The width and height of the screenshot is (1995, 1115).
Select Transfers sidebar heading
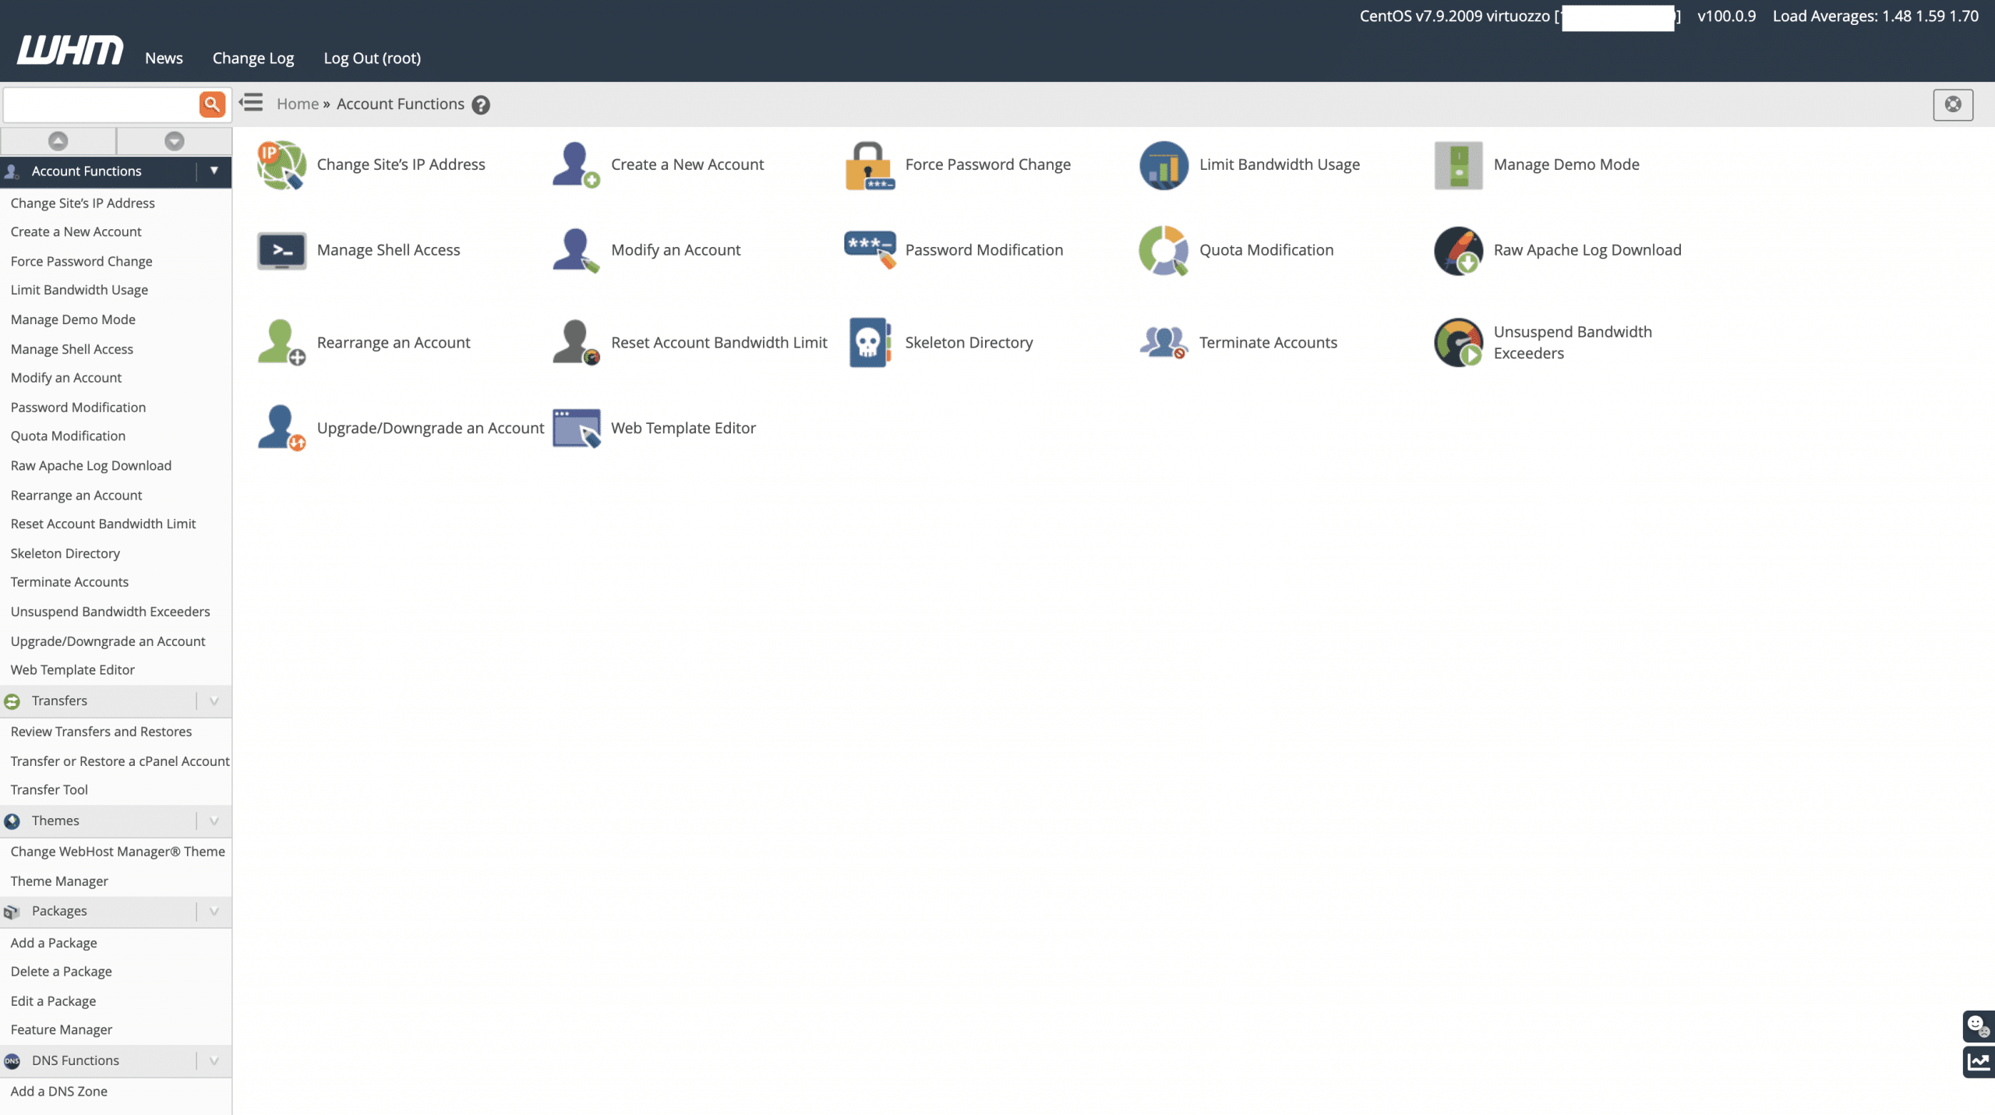point(59,700)
